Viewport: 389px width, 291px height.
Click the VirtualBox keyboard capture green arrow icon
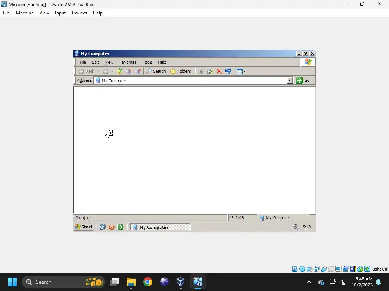[x=367, y=269]
